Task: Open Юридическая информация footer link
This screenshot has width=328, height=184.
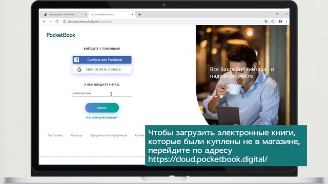Action: pos(109,135)
